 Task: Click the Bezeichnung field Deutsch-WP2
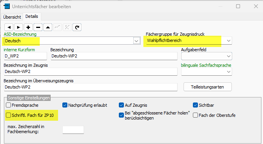pos(114,56)
